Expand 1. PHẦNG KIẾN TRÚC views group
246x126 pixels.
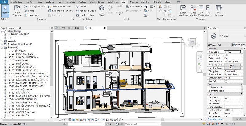(5, 34)
